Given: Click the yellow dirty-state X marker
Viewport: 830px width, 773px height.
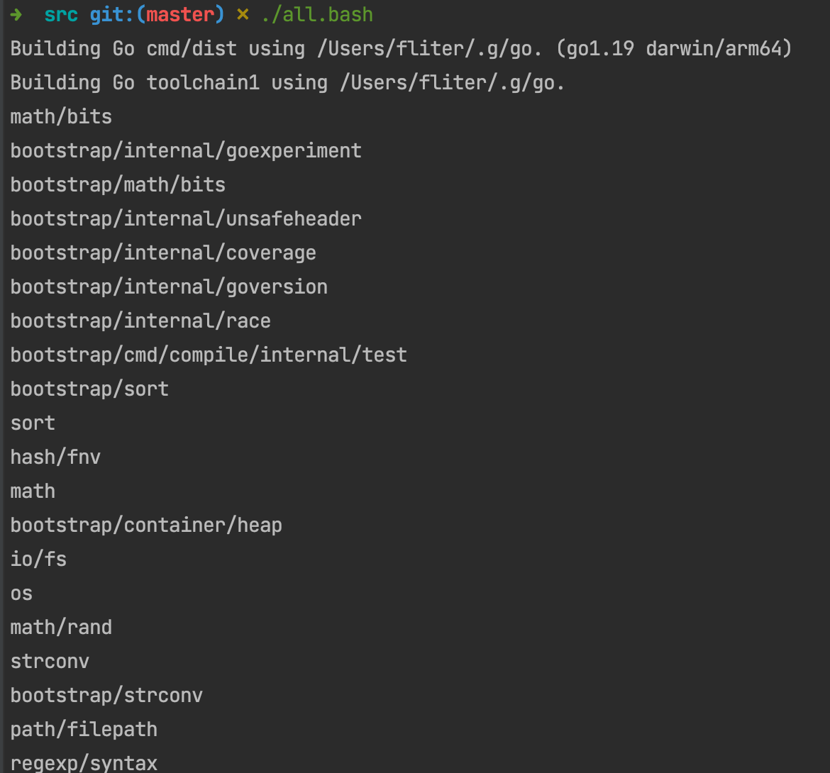Looking at the screenshot, I should pyautogui.click(x=243, y=15).
